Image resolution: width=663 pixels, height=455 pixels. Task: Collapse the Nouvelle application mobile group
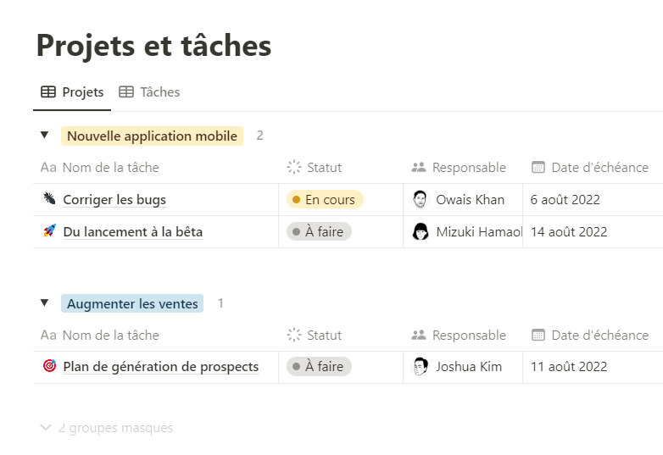pos(44,136)
